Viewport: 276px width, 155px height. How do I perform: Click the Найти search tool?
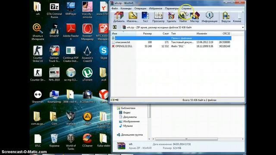[183, 17]
